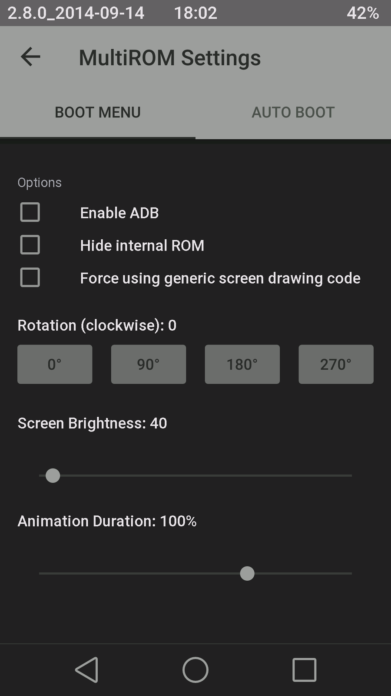This screenshot has width=391, height=696.
Task: Toggle Force using generic screen drawing code
Action: coord(30,278)
